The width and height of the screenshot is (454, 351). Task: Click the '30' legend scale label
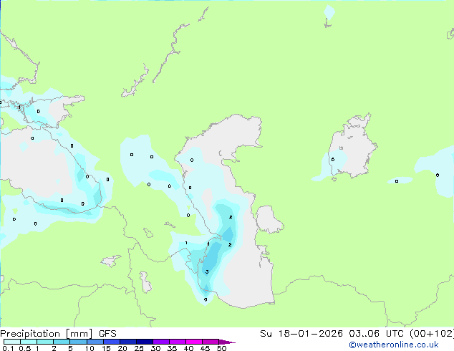click(x=155, y=348)
